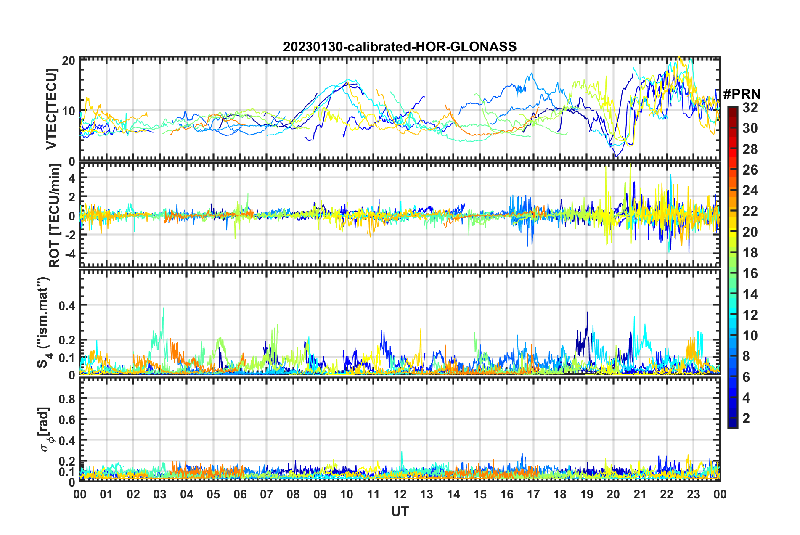Click the colorbar tick label 2

coord(746,418)
